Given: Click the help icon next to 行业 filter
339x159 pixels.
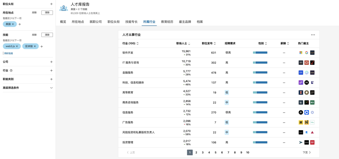Looking at the screenshot, I should click(x=11, y=71).
